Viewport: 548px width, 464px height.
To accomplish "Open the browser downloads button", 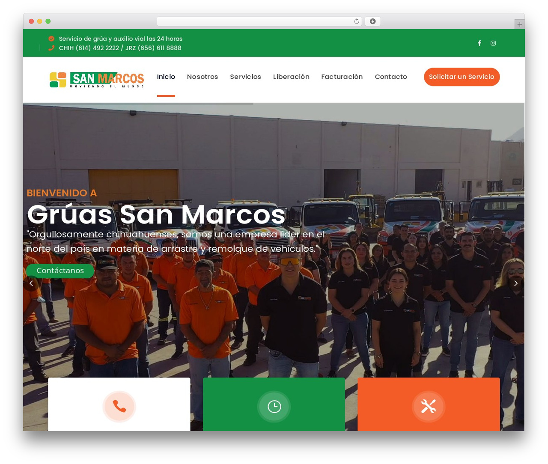I will (x=373, y=21).
